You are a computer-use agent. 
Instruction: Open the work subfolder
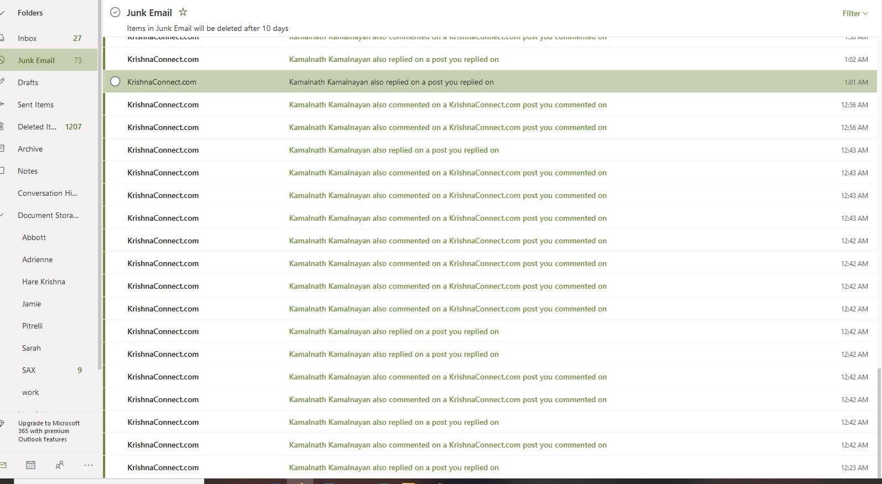[x=49, y=392]
